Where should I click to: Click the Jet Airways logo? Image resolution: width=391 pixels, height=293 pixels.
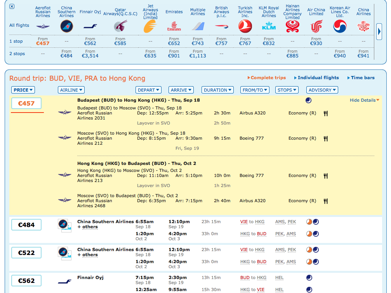(150, 26)
